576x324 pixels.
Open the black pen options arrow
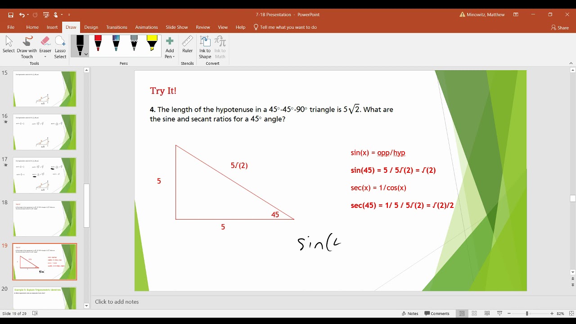[x=86, y=54]
